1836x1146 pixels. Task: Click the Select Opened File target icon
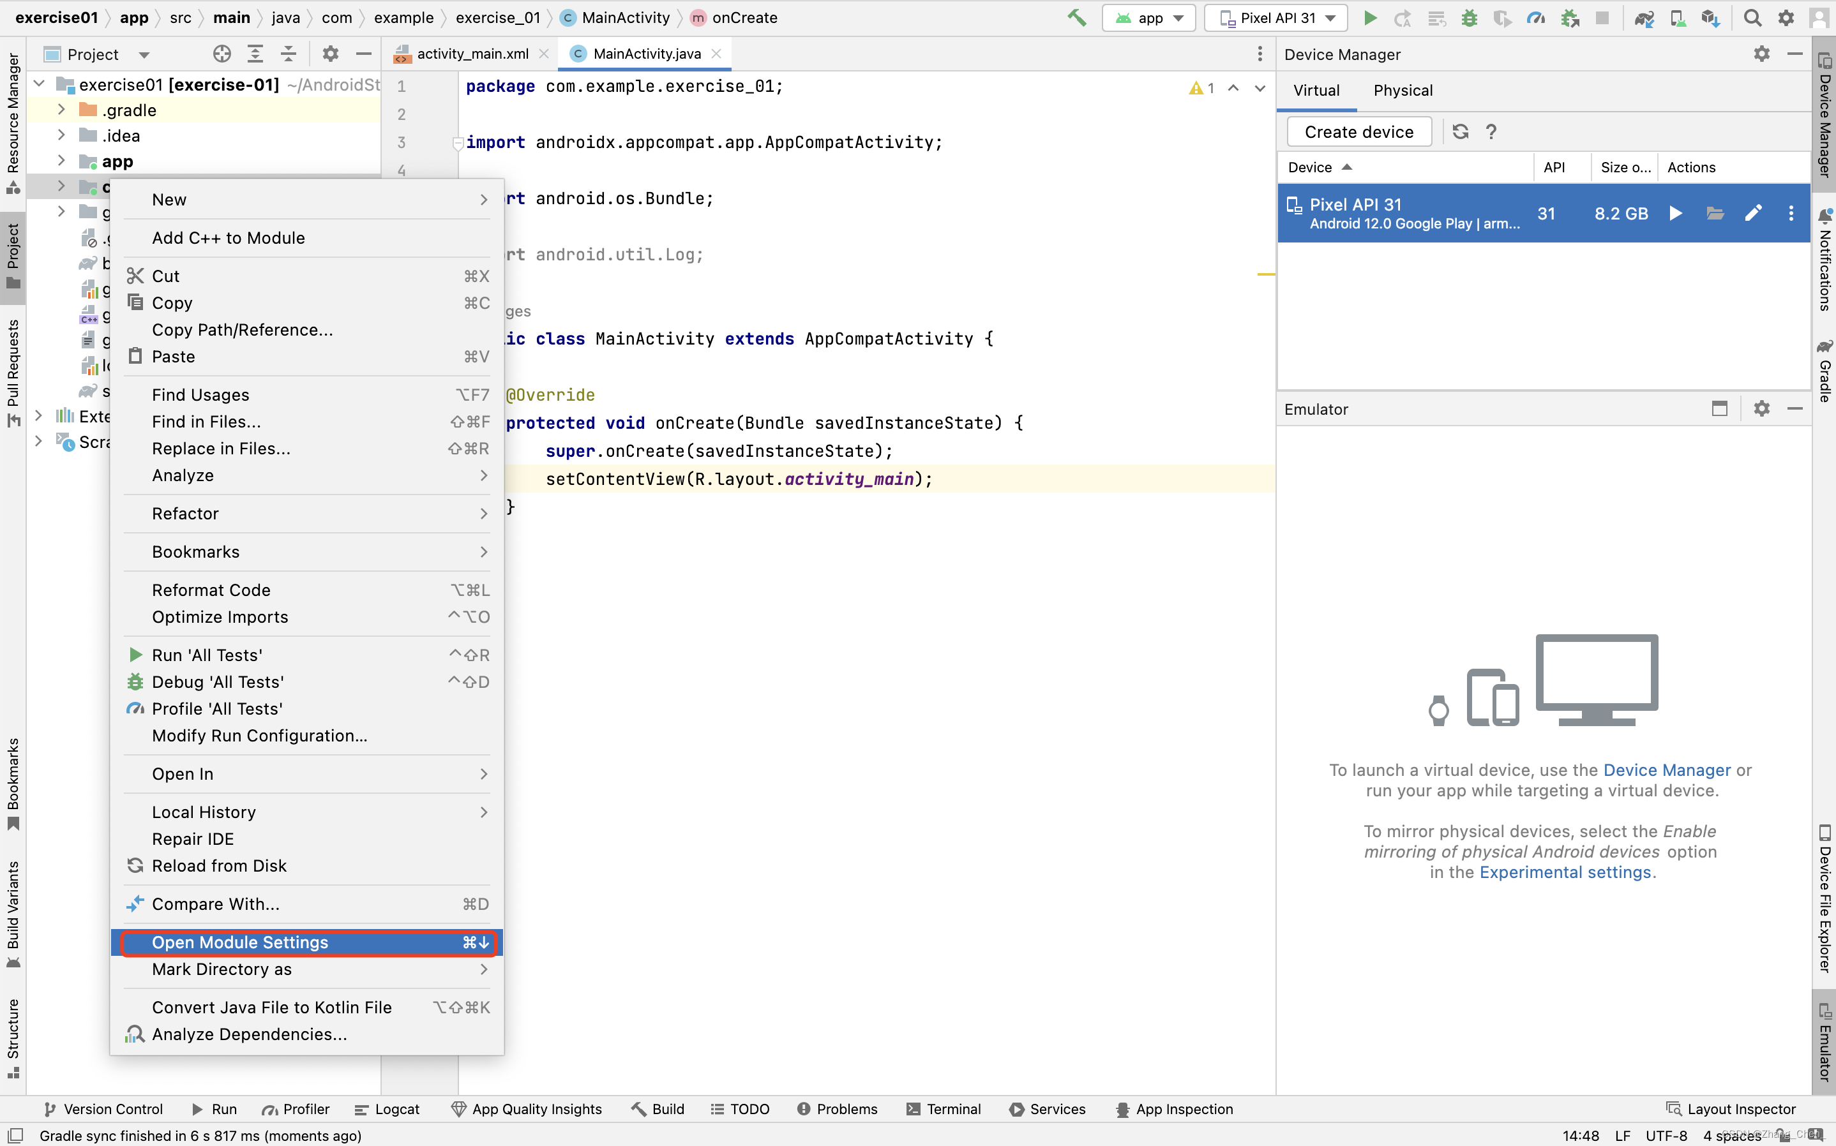tap(222, 54)
